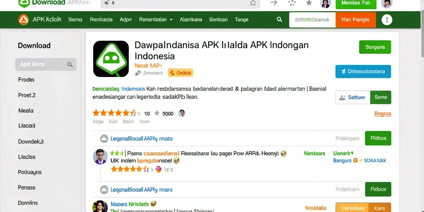Click the orange Karn button
Image resolution: width=424 pixels, height=212 pixels.
click(379, 208)
